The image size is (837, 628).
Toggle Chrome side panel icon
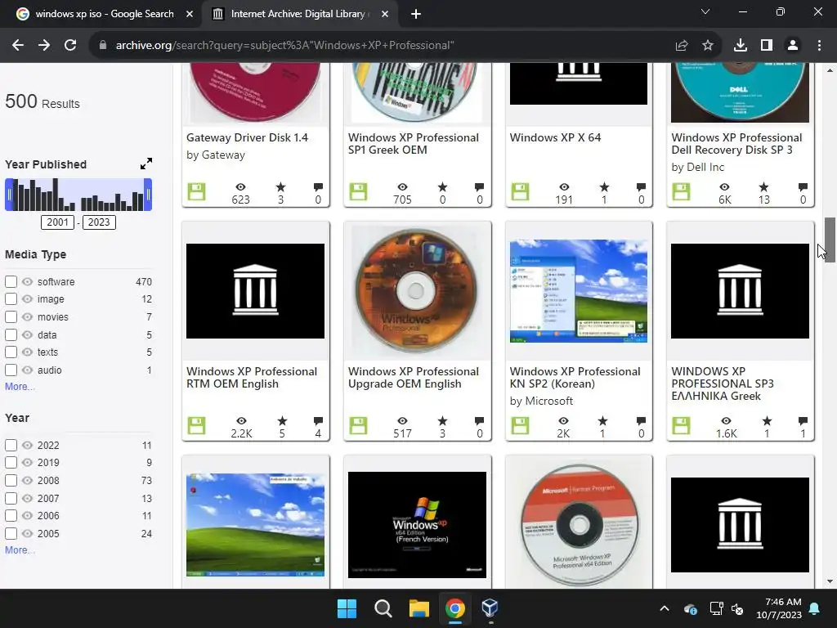[x=767, y=46]
